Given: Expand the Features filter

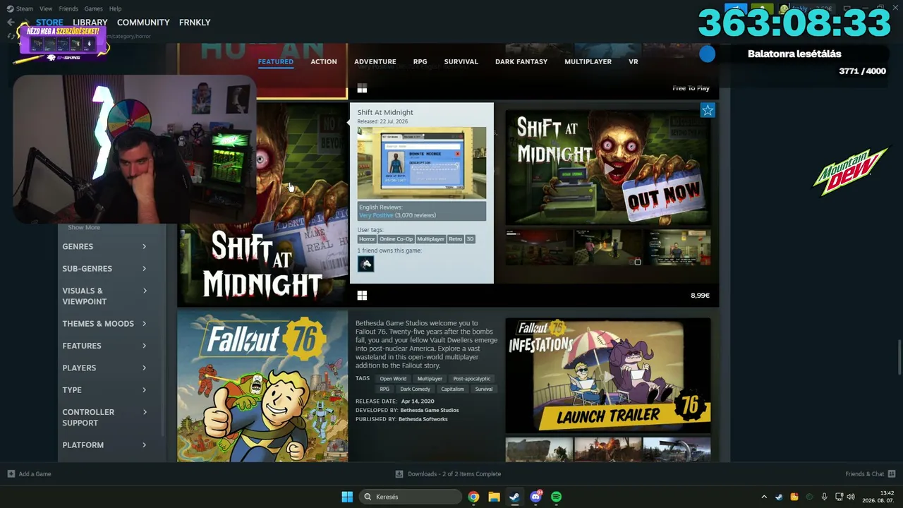Looking at the screenshot, I should [104, 346].
